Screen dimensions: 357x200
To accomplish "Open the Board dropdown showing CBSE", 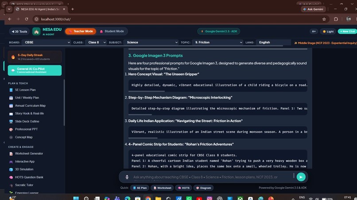I will [46, 42].
